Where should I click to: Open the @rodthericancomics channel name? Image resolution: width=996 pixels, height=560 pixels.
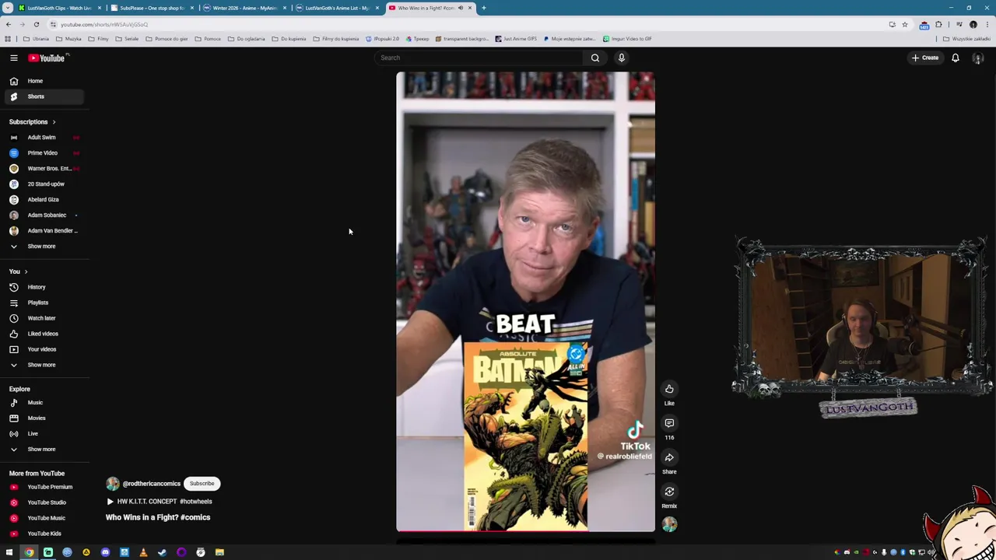151,484
